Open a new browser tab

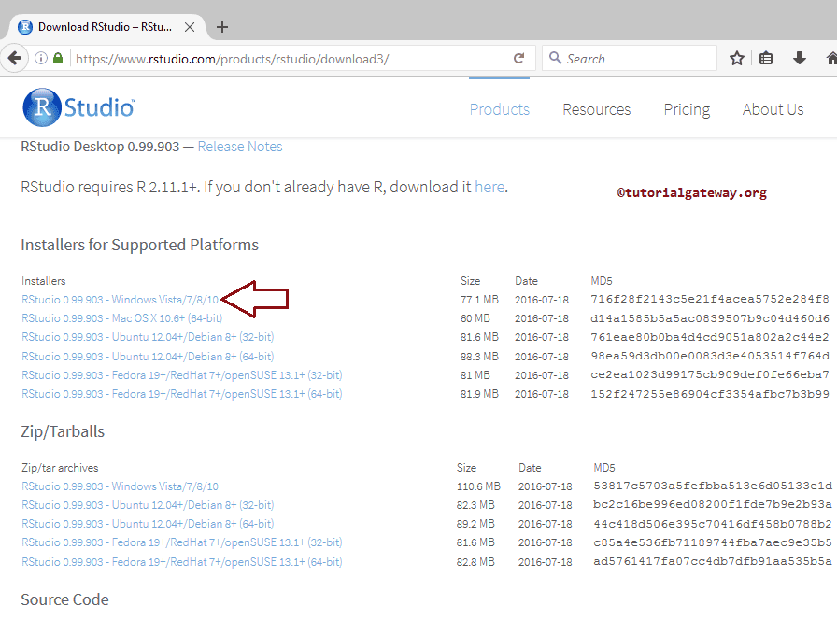[221, 27]
